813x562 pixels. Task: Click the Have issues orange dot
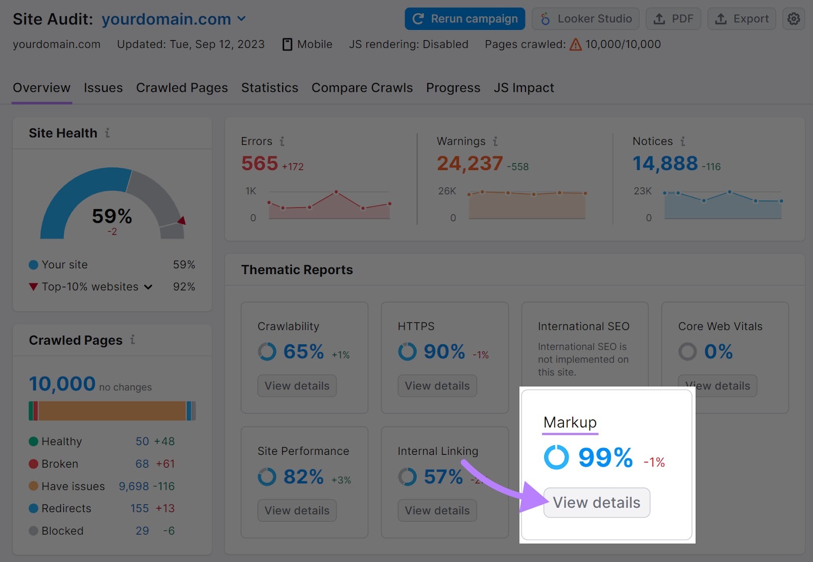pos(34,486)
